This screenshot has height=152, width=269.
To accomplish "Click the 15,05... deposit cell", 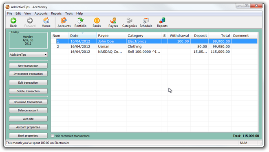I will pyautogui.click(x=200, y=52).
